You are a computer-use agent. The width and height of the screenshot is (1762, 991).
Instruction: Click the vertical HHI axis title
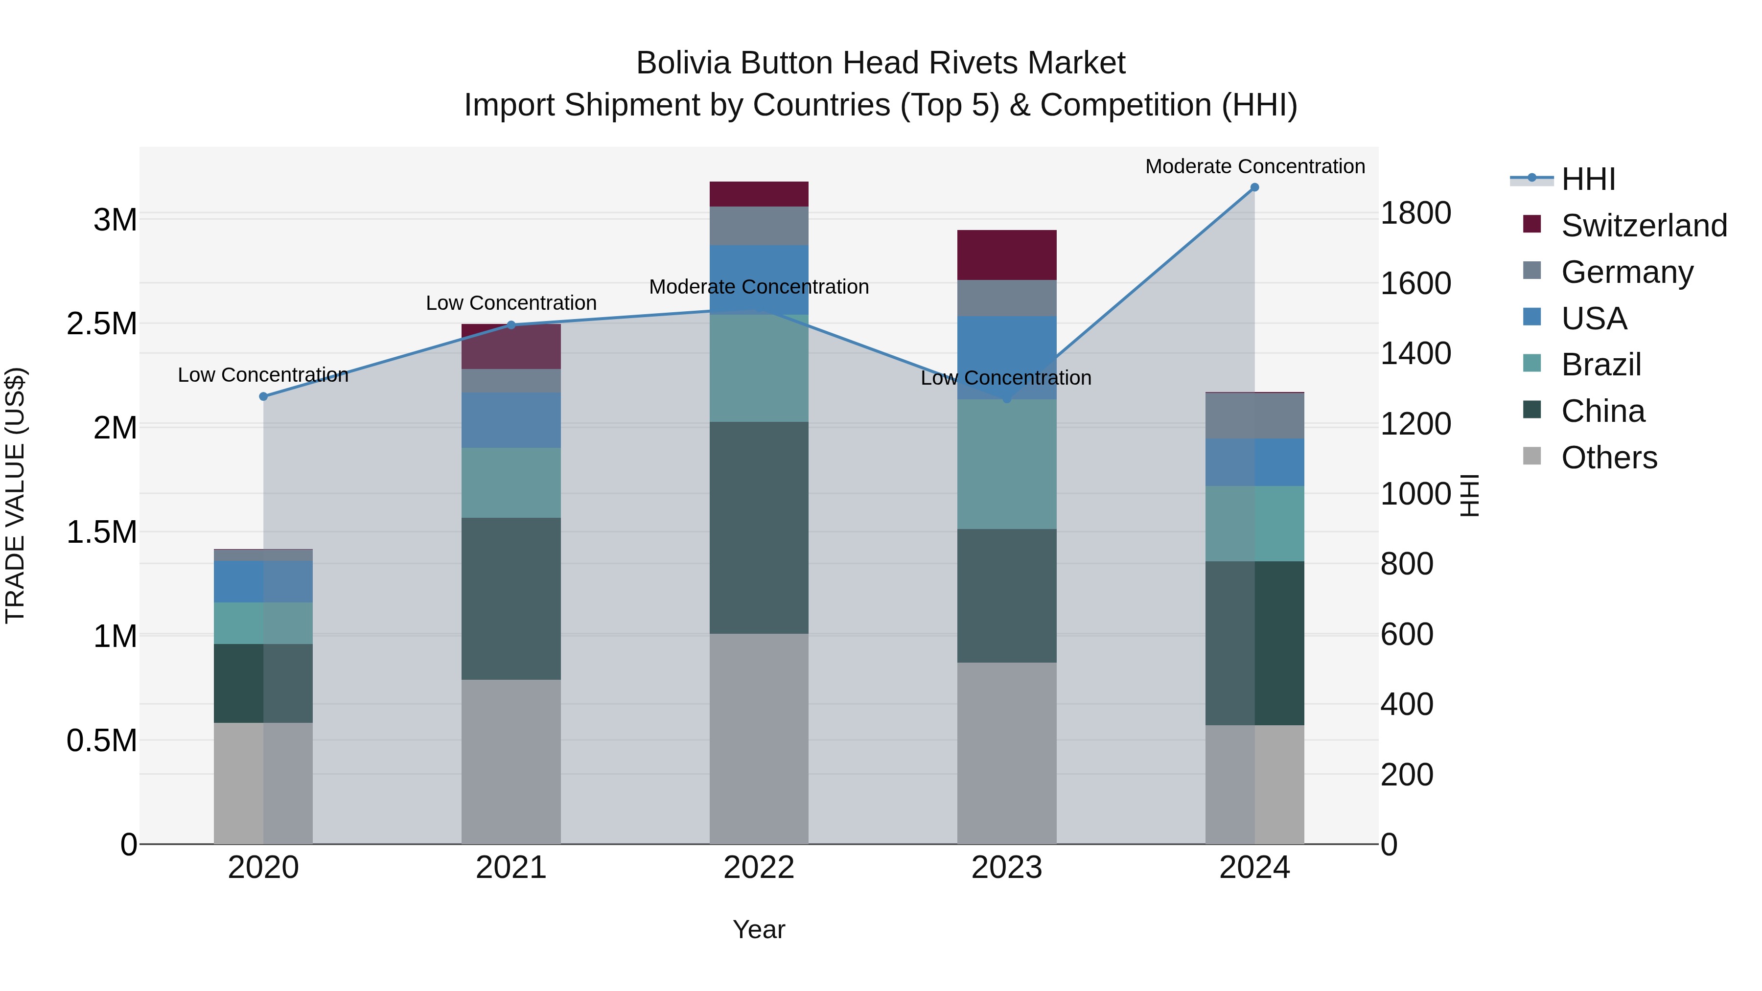1470,495
